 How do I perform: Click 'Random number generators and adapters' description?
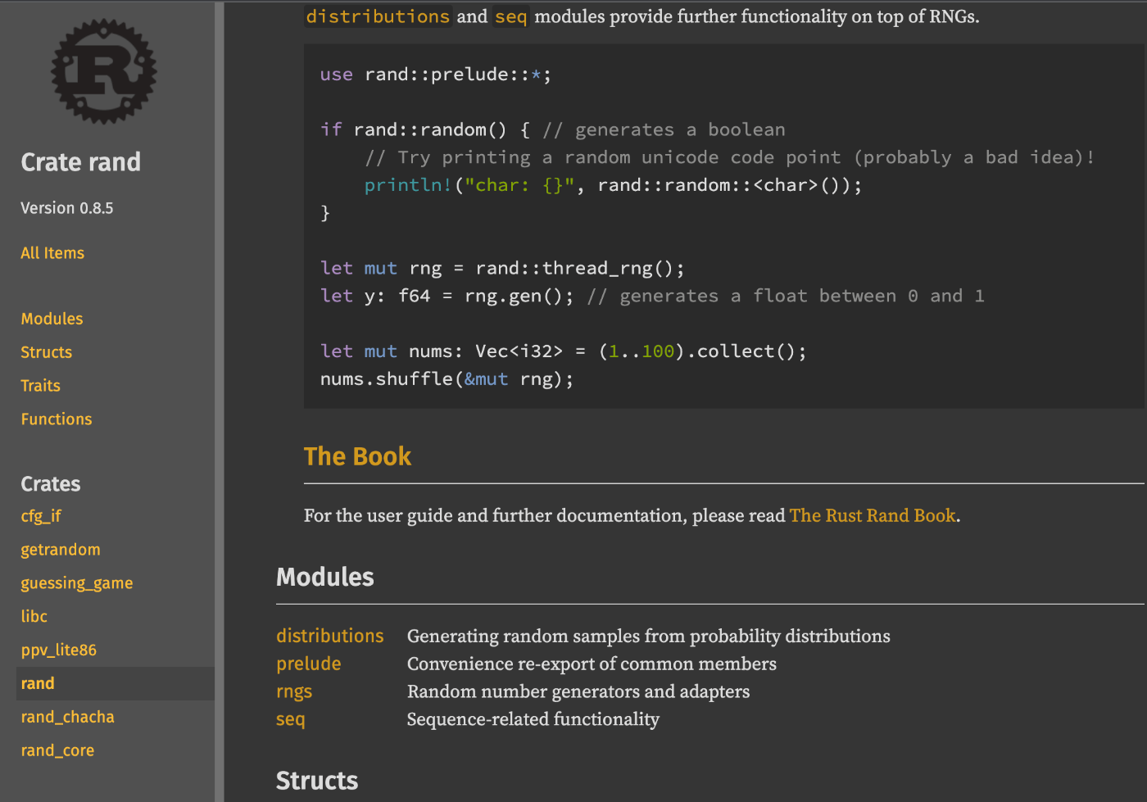578,691
